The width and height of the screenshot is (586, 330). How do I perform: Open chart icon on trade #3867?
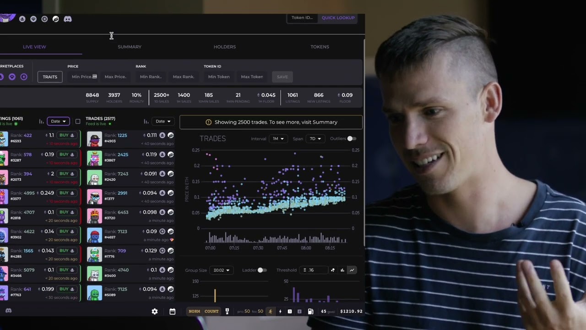pyautogui.click(x=170, y=154)
